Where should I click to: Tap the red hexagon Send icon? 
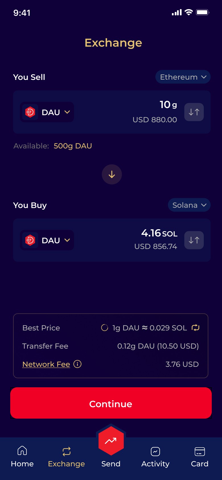pyautogui.click(x=111, y=441)
